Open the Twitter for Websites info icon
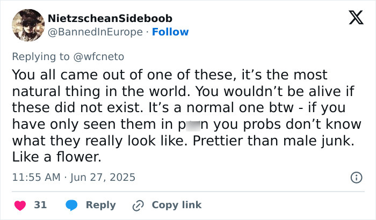The height and width of the screenshot is (220, 376). (356, 177)
